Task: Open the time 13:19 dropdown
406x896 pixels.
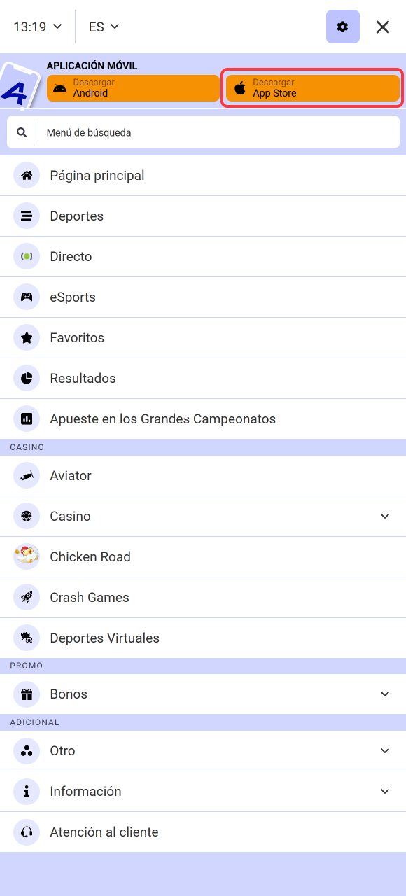Action: [x=36, y=27]
